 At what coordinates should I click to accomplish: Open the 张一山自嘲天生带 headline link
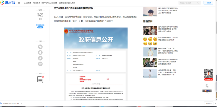pos(168,51)
